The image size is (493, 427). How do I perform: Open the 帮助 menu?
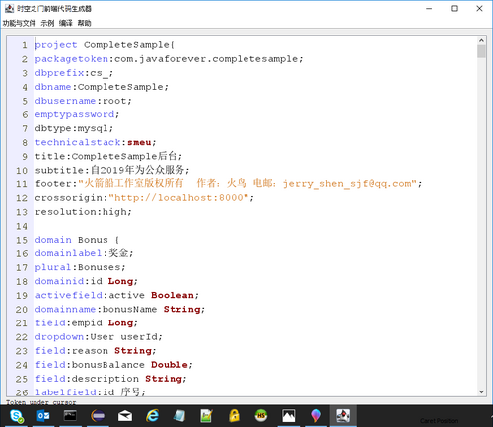(x=84, y=23)
